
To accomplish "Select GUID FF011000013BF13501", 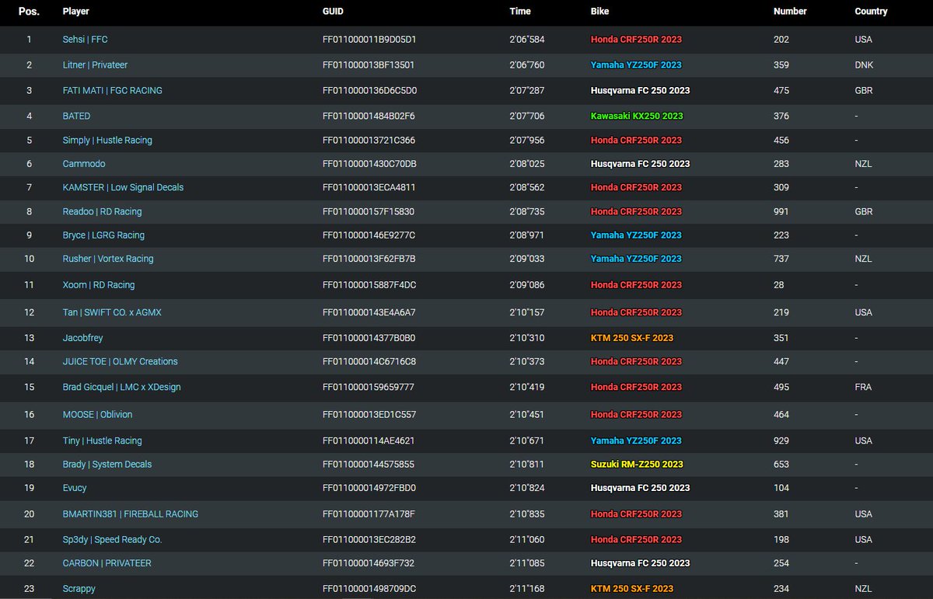I will point(369,65).
